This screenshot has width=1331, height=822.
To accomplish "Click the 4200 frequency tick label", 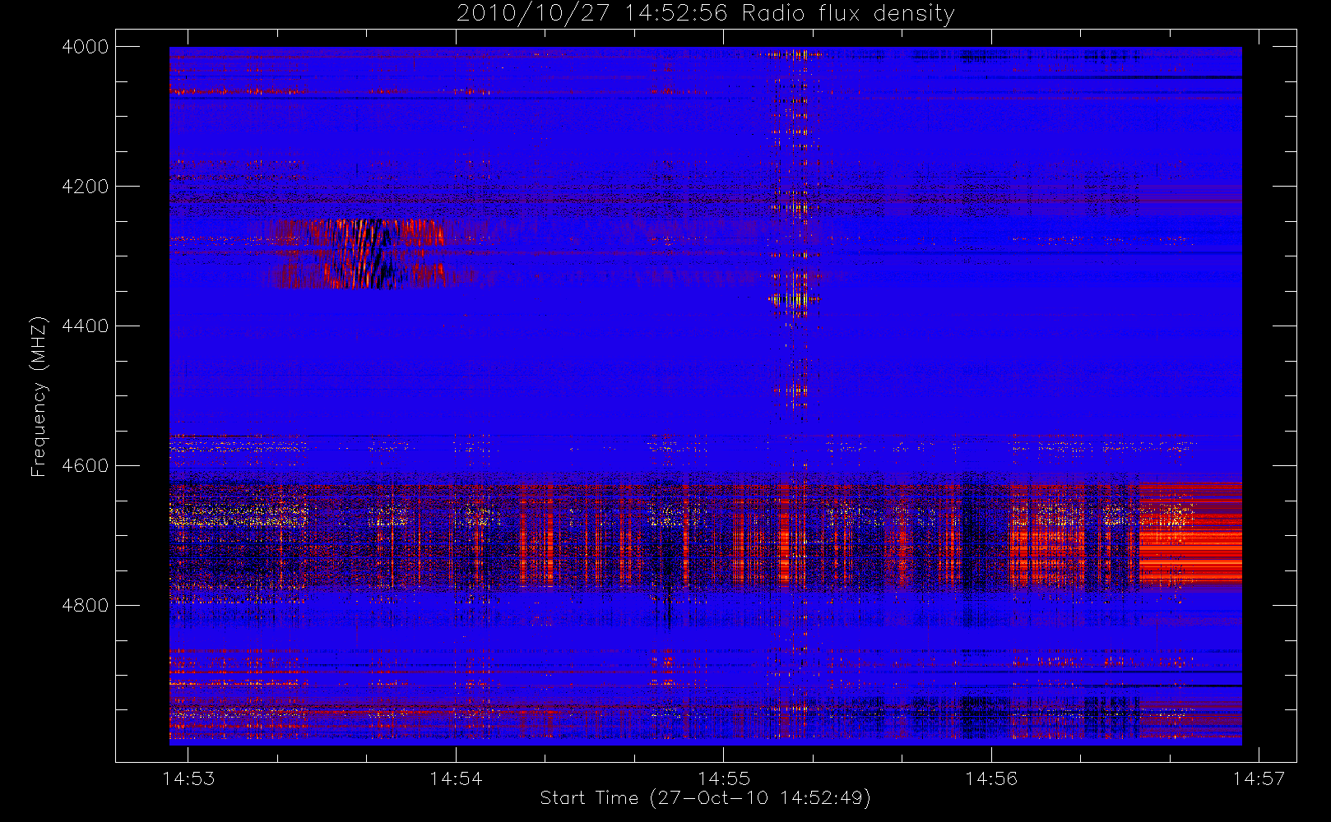I will [85, 187].
